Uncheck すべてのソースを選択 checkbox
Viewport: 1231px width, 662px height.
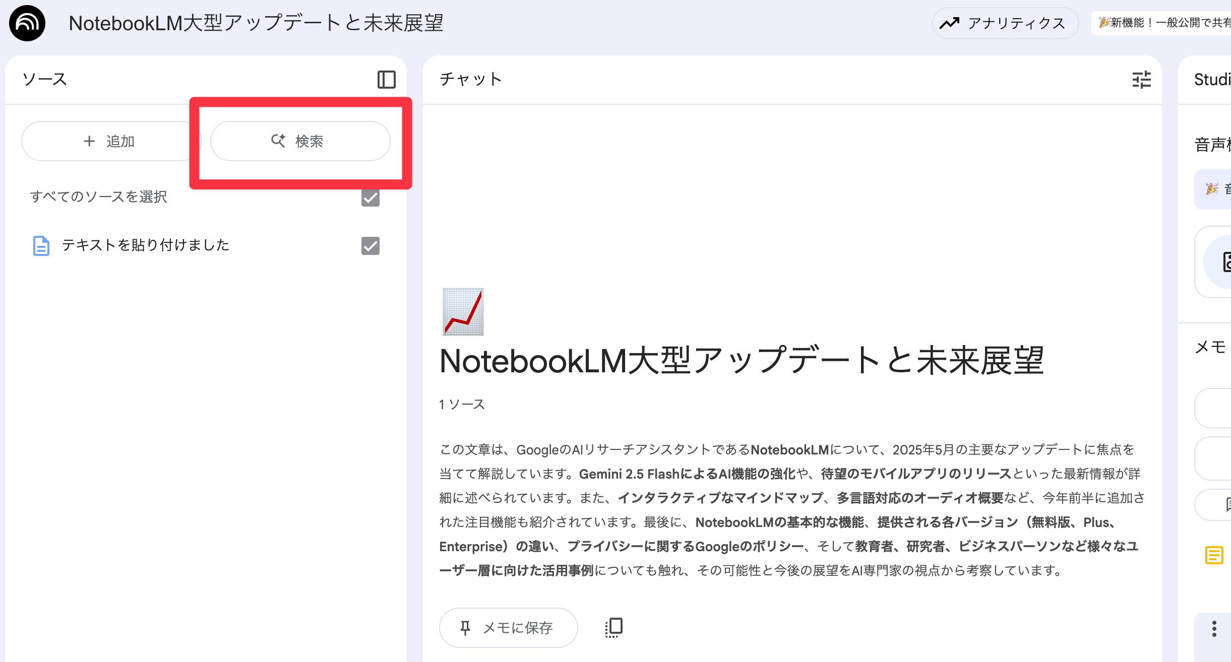(371, 197)
